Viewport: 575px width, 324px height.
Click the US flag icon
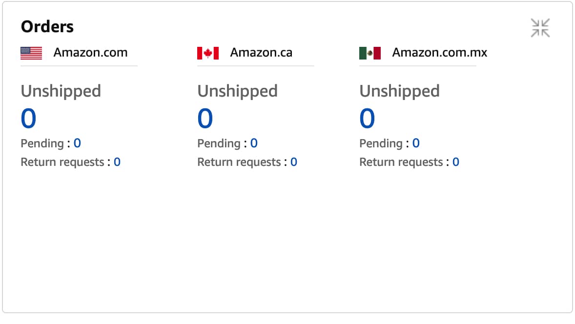pos(30,53)
